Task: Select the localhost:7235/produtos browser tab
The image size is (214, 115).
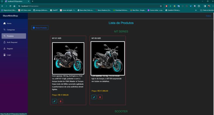Action: (x=17, y=1)
